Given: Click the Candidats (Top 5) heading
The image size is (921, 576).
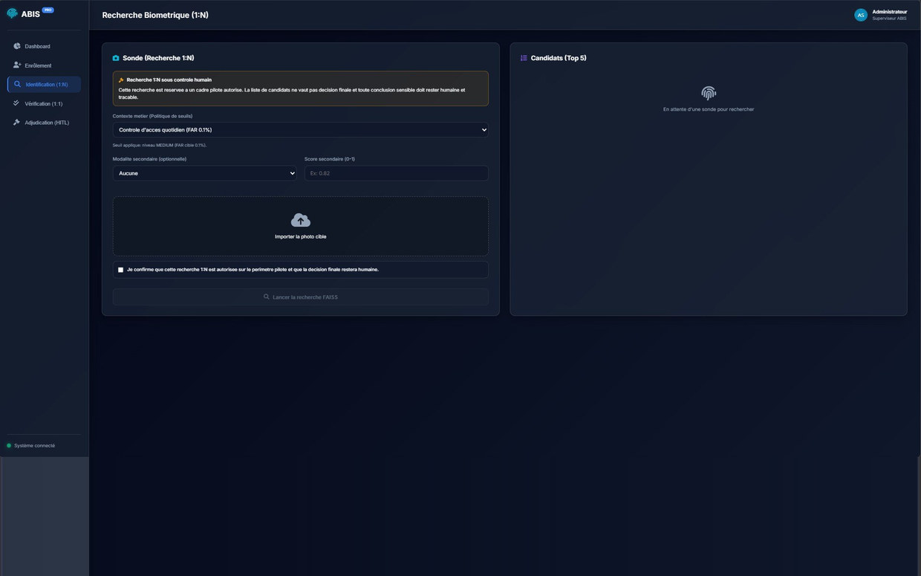Looking at the screenshot, I should tap(559, 58).
